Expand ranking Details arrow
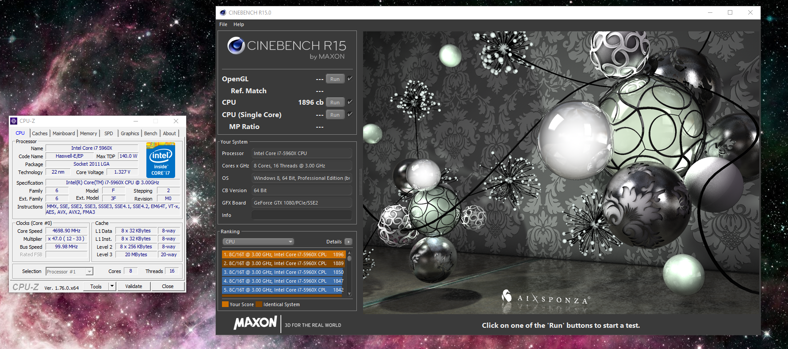788x349 pixels. click(348, 242)
